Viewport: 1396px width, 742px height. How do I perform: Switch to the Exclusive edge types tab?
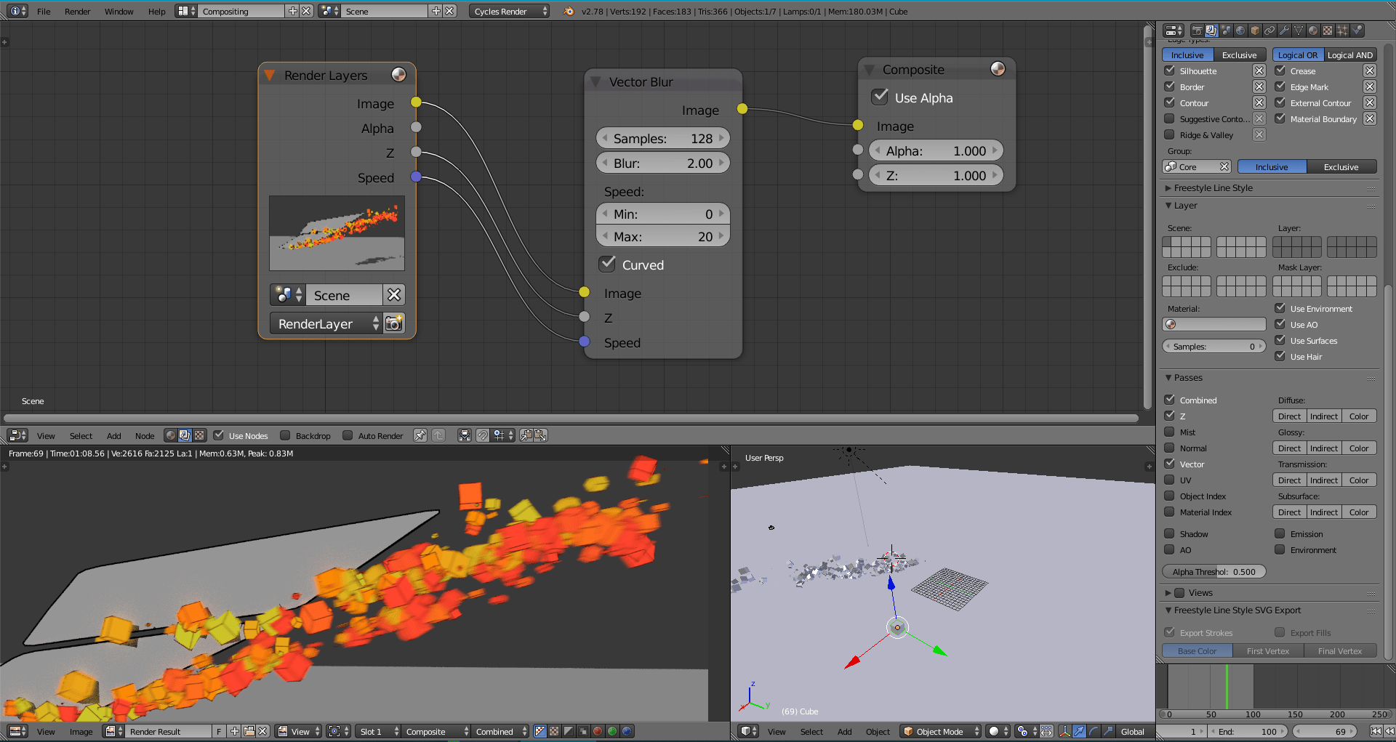pyautogui.click(x=1240, y=55)
